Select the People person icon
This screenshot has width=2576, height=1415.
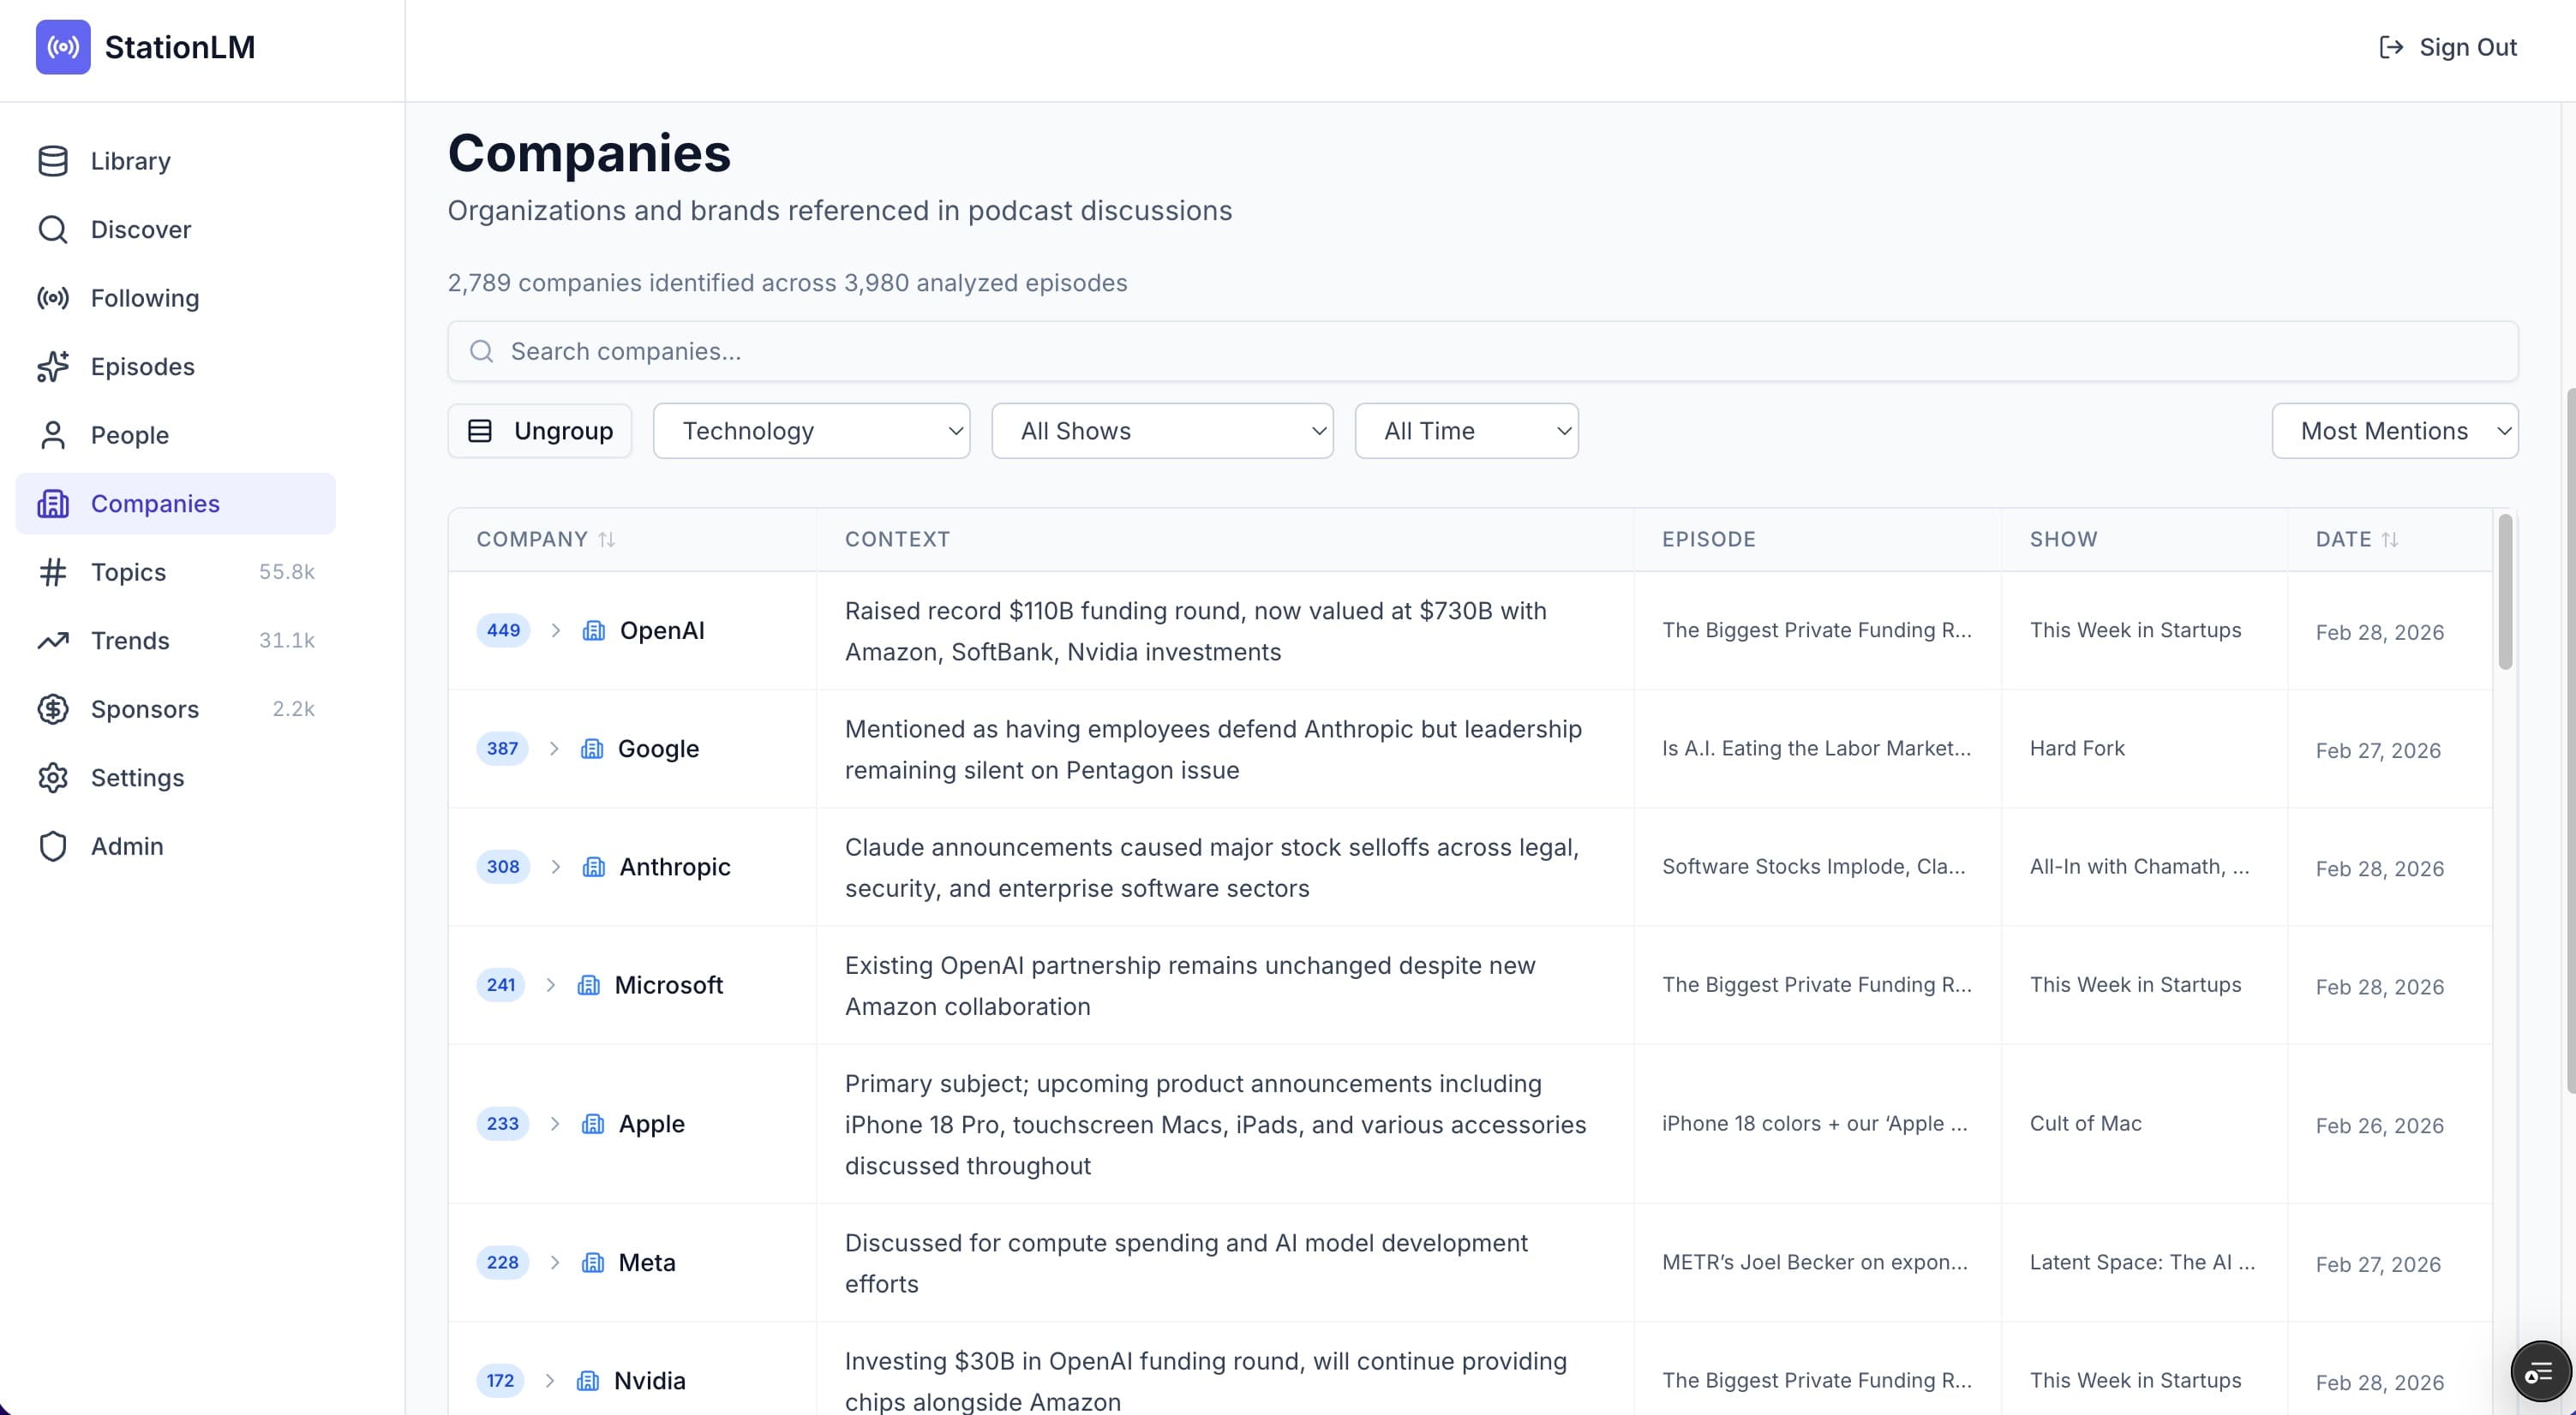click(x=53, y=435)
